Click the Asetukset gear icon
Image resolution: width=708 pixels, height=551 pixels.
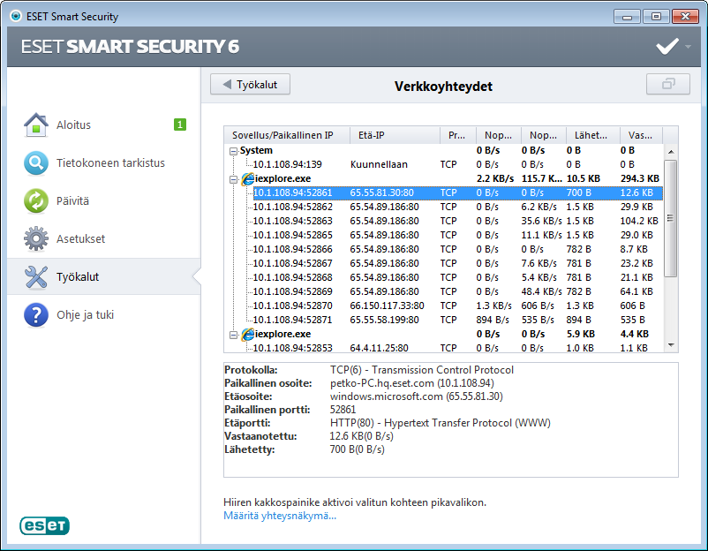36,238
